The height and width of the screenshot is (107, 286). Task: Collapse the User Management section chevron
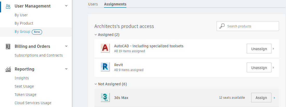(x=66, y=6)
